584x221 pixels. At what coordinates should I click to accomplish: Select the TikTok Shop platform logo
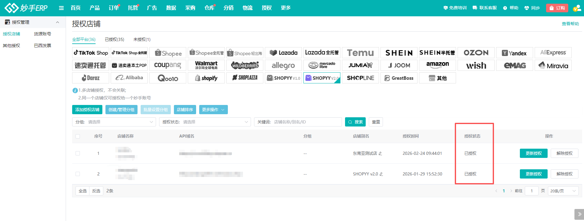click(91, 53)
